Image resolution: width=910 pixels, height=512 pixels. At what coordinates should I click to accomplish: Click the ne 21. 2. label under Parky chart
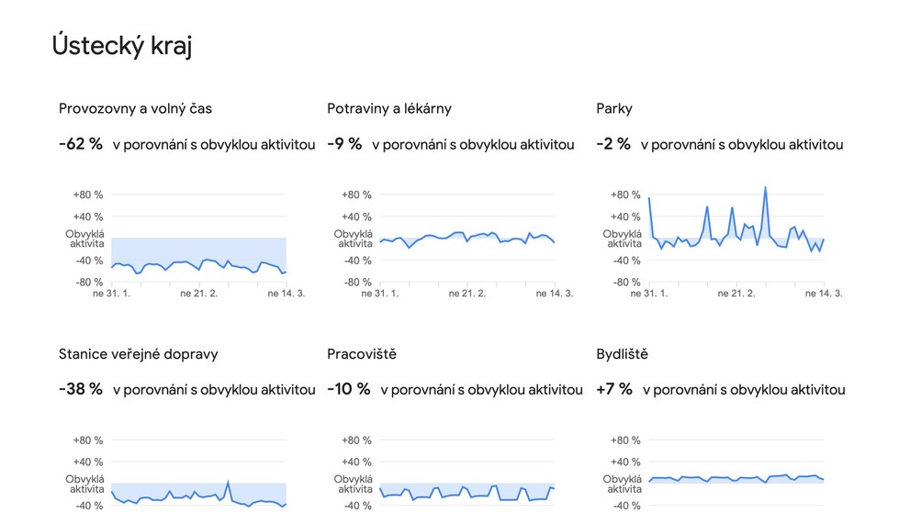click(x=736, y=294)
